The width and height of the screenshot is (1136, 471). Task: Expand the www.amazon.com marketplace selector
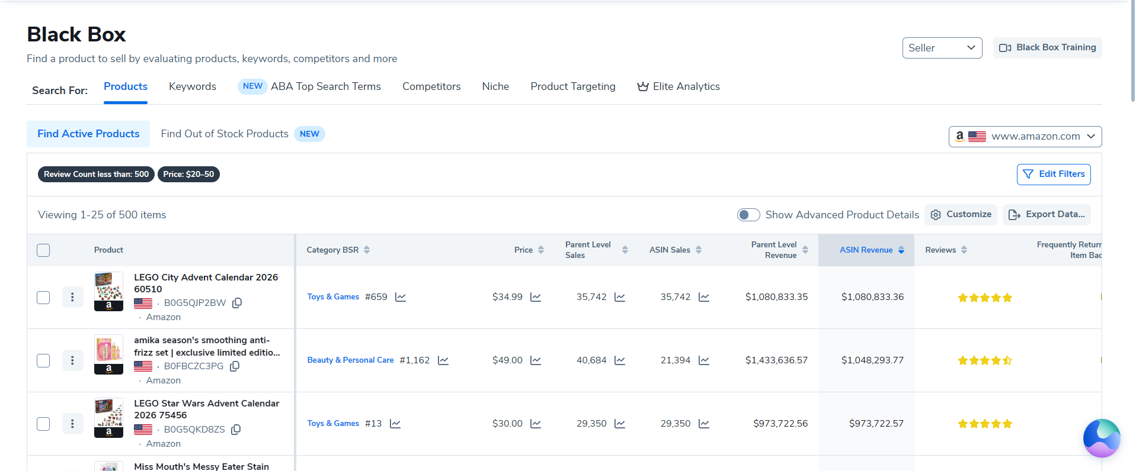(x=1025, y=137)
